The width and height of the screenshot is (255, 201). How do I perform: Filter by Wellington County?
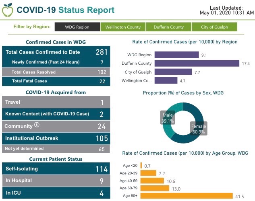point(123,27)
